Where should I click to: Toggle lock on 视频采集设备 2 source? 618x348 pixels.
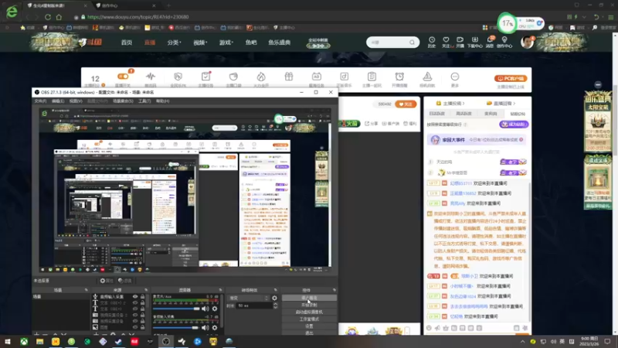[x=143, y=315]
